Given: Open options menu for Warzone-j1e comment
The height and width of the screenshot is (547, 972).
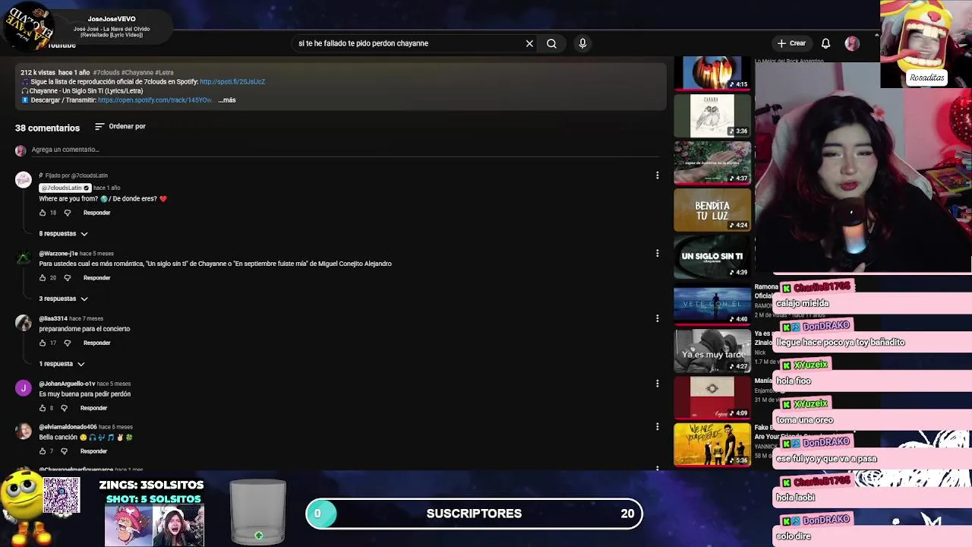Looking at the screenshot, I should pyautogui.click(x=657, y=253).
